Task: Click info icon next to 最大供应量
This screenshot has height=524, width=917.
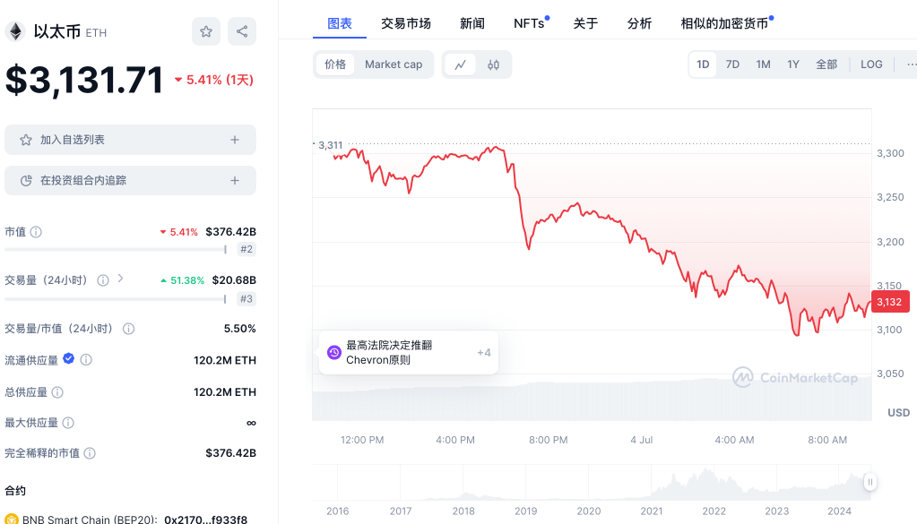Action: coord(68,423)
